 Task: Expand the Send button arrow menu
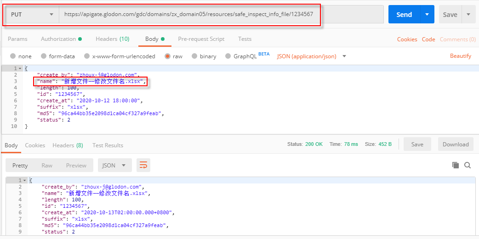(x=427, y=15)
